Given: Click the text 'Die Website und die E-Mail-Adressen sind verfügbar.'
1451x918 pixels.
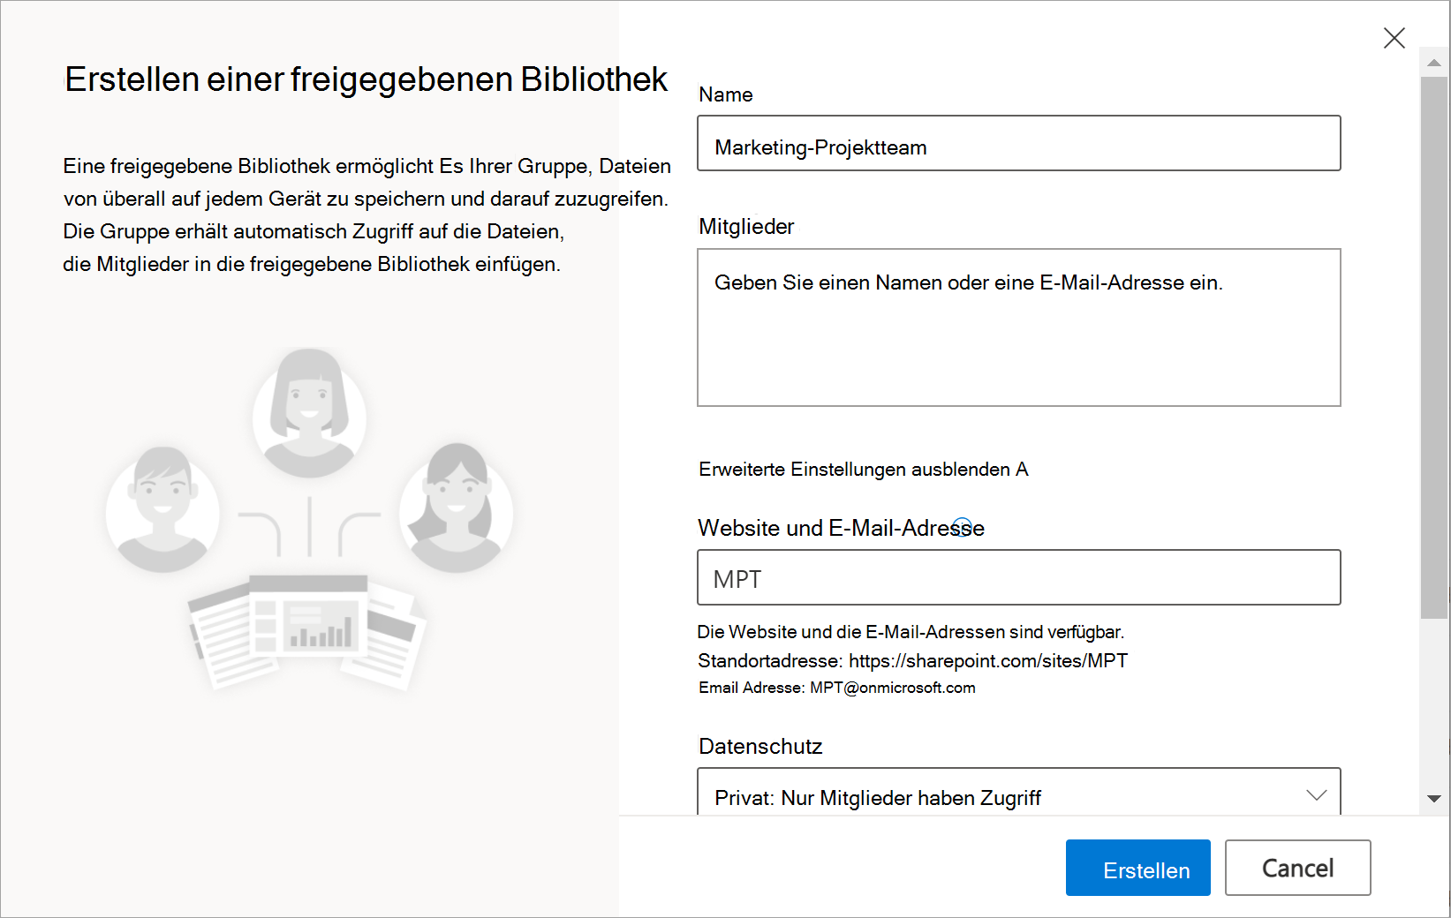Looking at the screenshot, I should [x=911, y=632].
